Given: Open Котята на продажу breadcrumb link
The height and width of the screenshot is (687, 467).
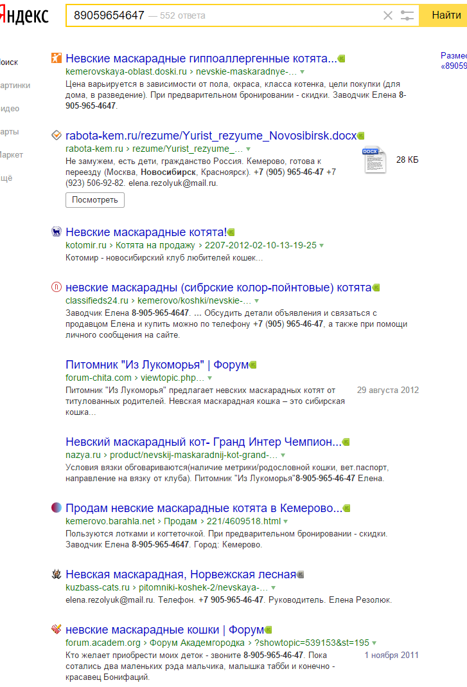Looking at the screenshot, I should click(155, 245).
